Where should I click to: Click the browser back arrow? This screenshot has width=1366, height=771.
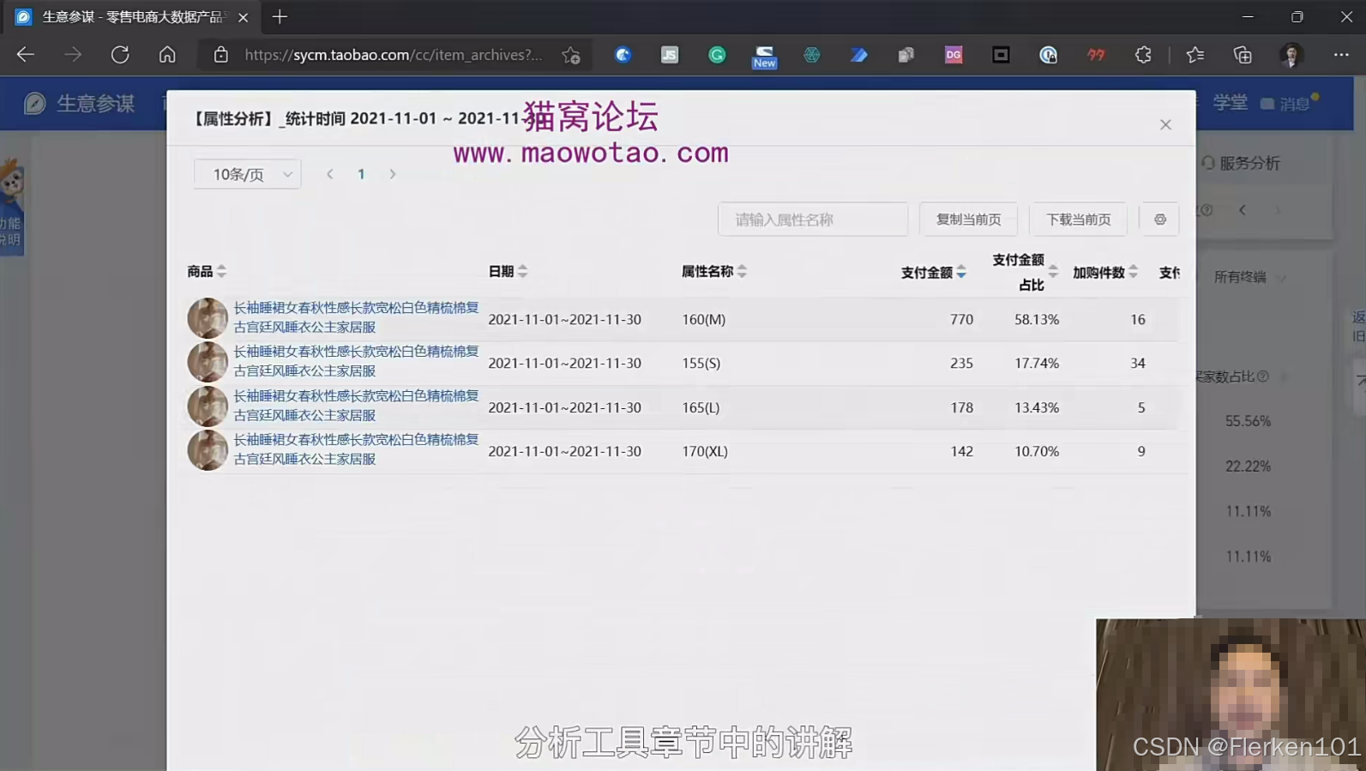[25, 55]
